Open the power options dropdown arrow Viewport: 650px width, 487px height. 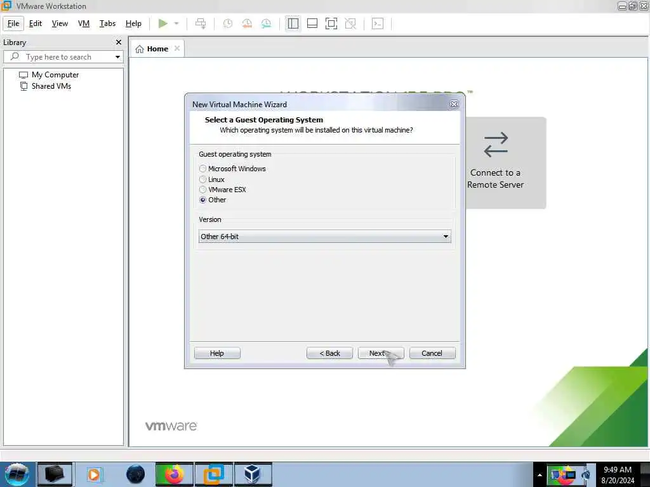[x=176, y=23]
